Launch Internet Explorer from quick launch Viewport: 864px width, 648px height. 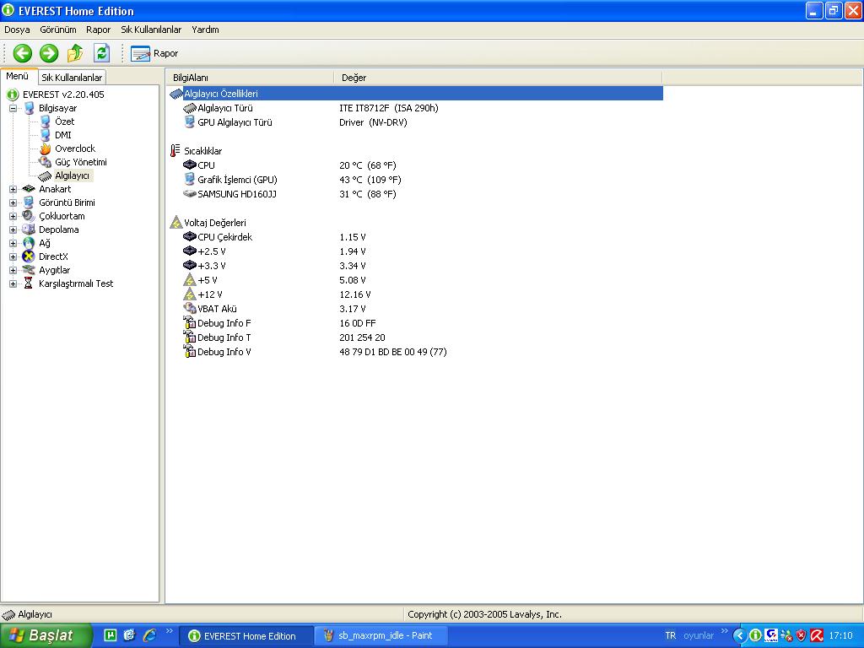(149, 635)
